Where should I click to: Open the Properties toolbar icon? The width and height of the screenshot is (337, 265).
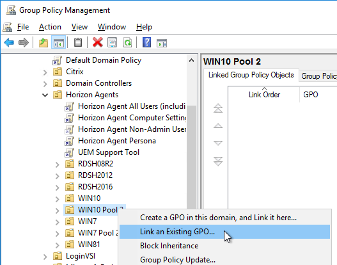[112, 42]
